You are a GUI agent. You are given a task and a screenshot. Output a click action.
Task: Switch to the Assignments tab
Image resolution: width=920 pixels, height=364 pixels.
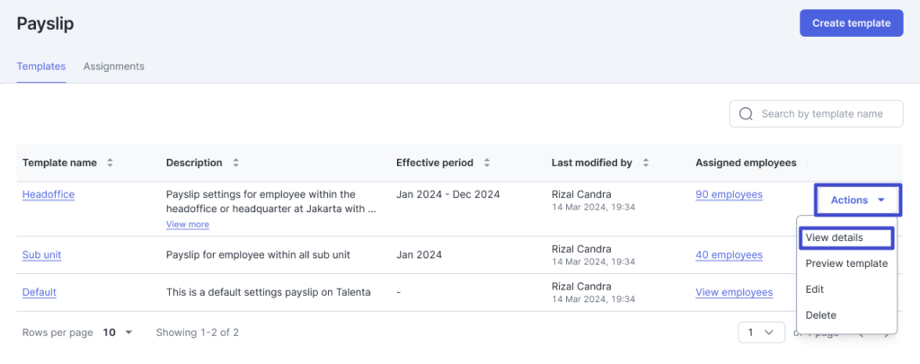[x=113, y=67]
